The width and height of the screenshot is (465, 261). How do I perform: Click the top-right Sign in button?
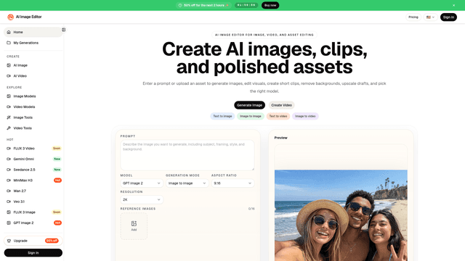coord(448,17)
